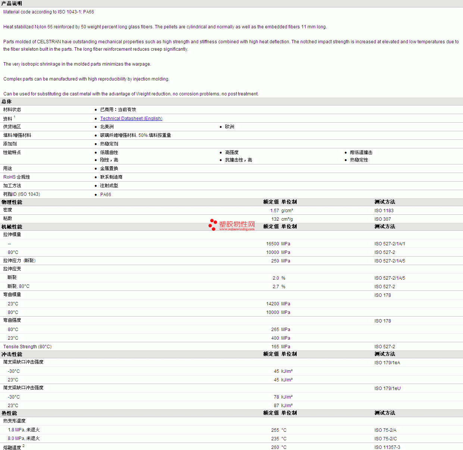Select the '拉伸模量' row label
Screen dimensions: 463x450
click(12, 235)
